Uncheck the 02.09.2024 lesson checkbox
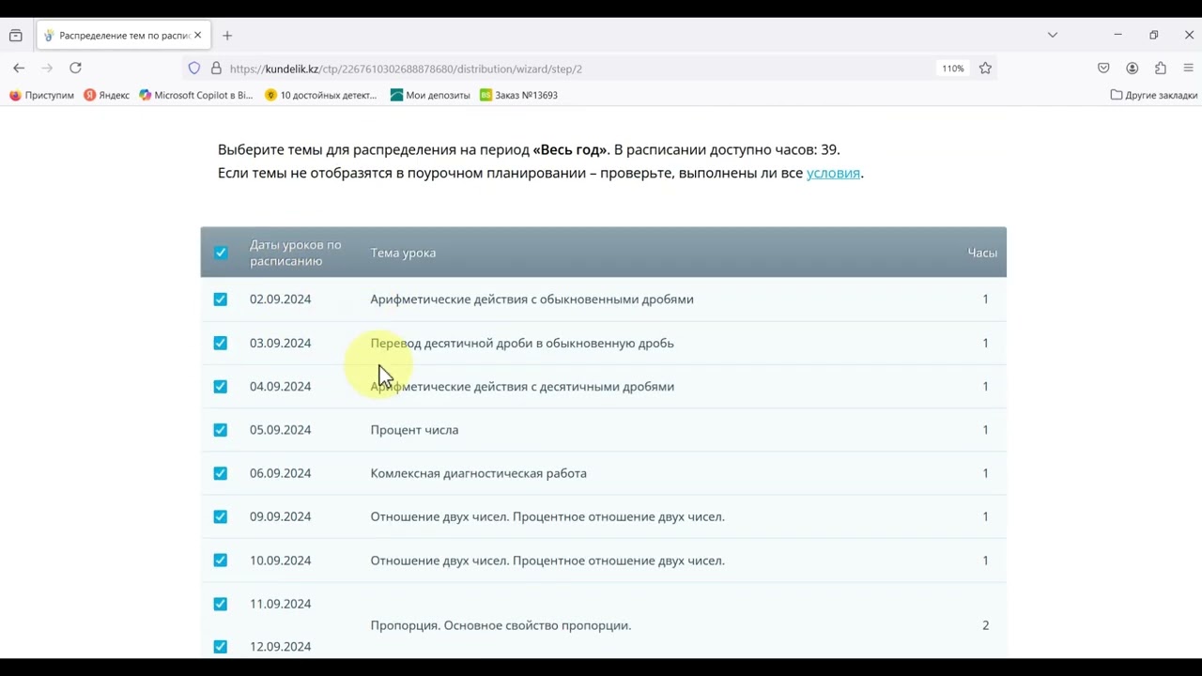This screenshot has width=1202, height=676. click(x=221, y=300)
